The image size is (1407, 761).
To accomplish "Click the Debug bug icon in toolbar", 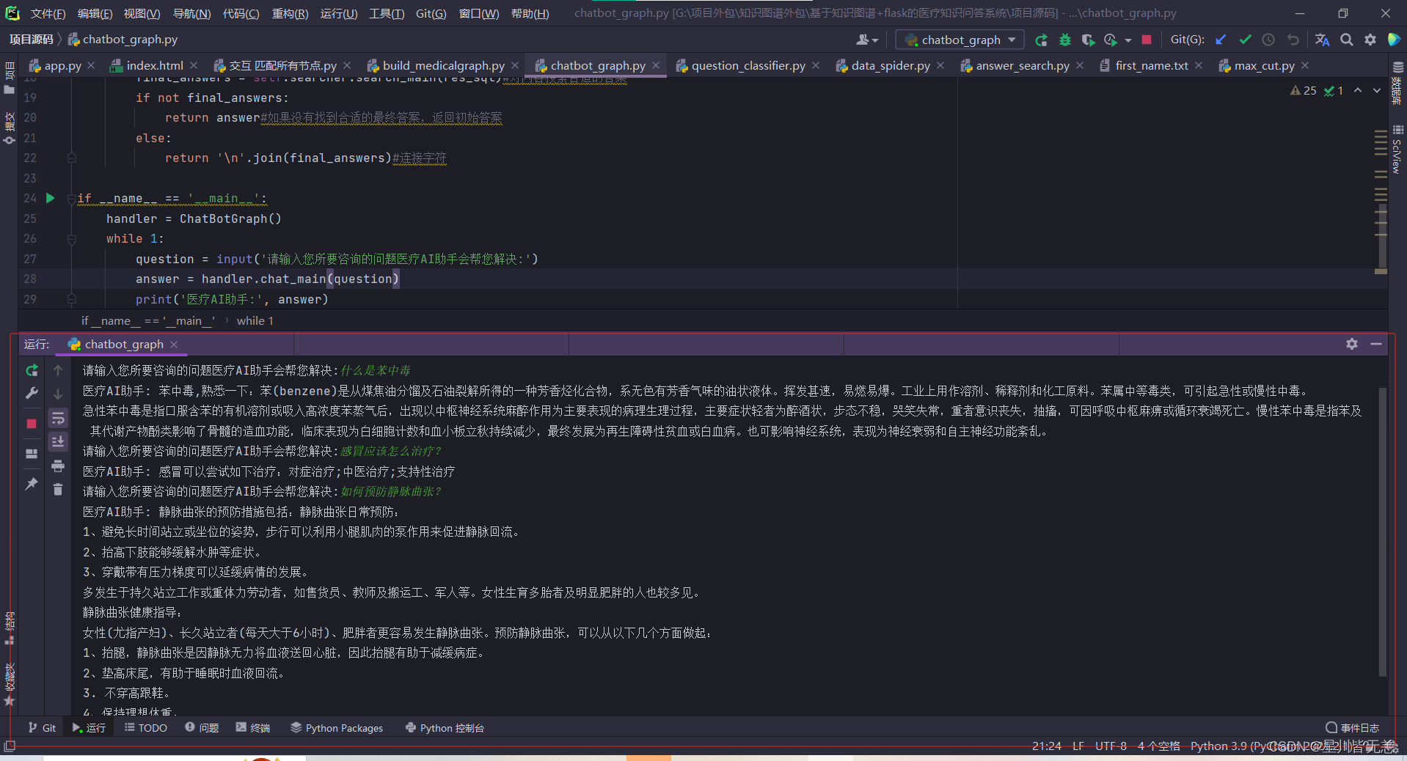I will point(1064,40).
